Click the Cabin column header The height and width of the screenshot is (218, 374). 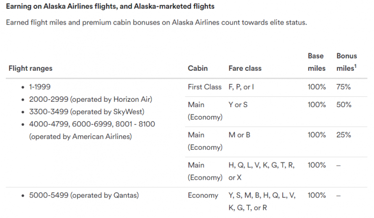198,68
